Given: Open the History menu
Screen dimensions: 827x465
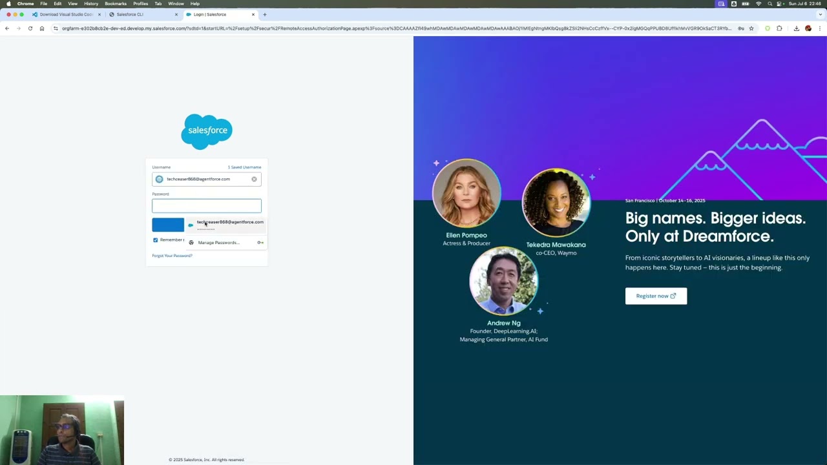Looking at the screenshot, I should click(x=91, y=4).
